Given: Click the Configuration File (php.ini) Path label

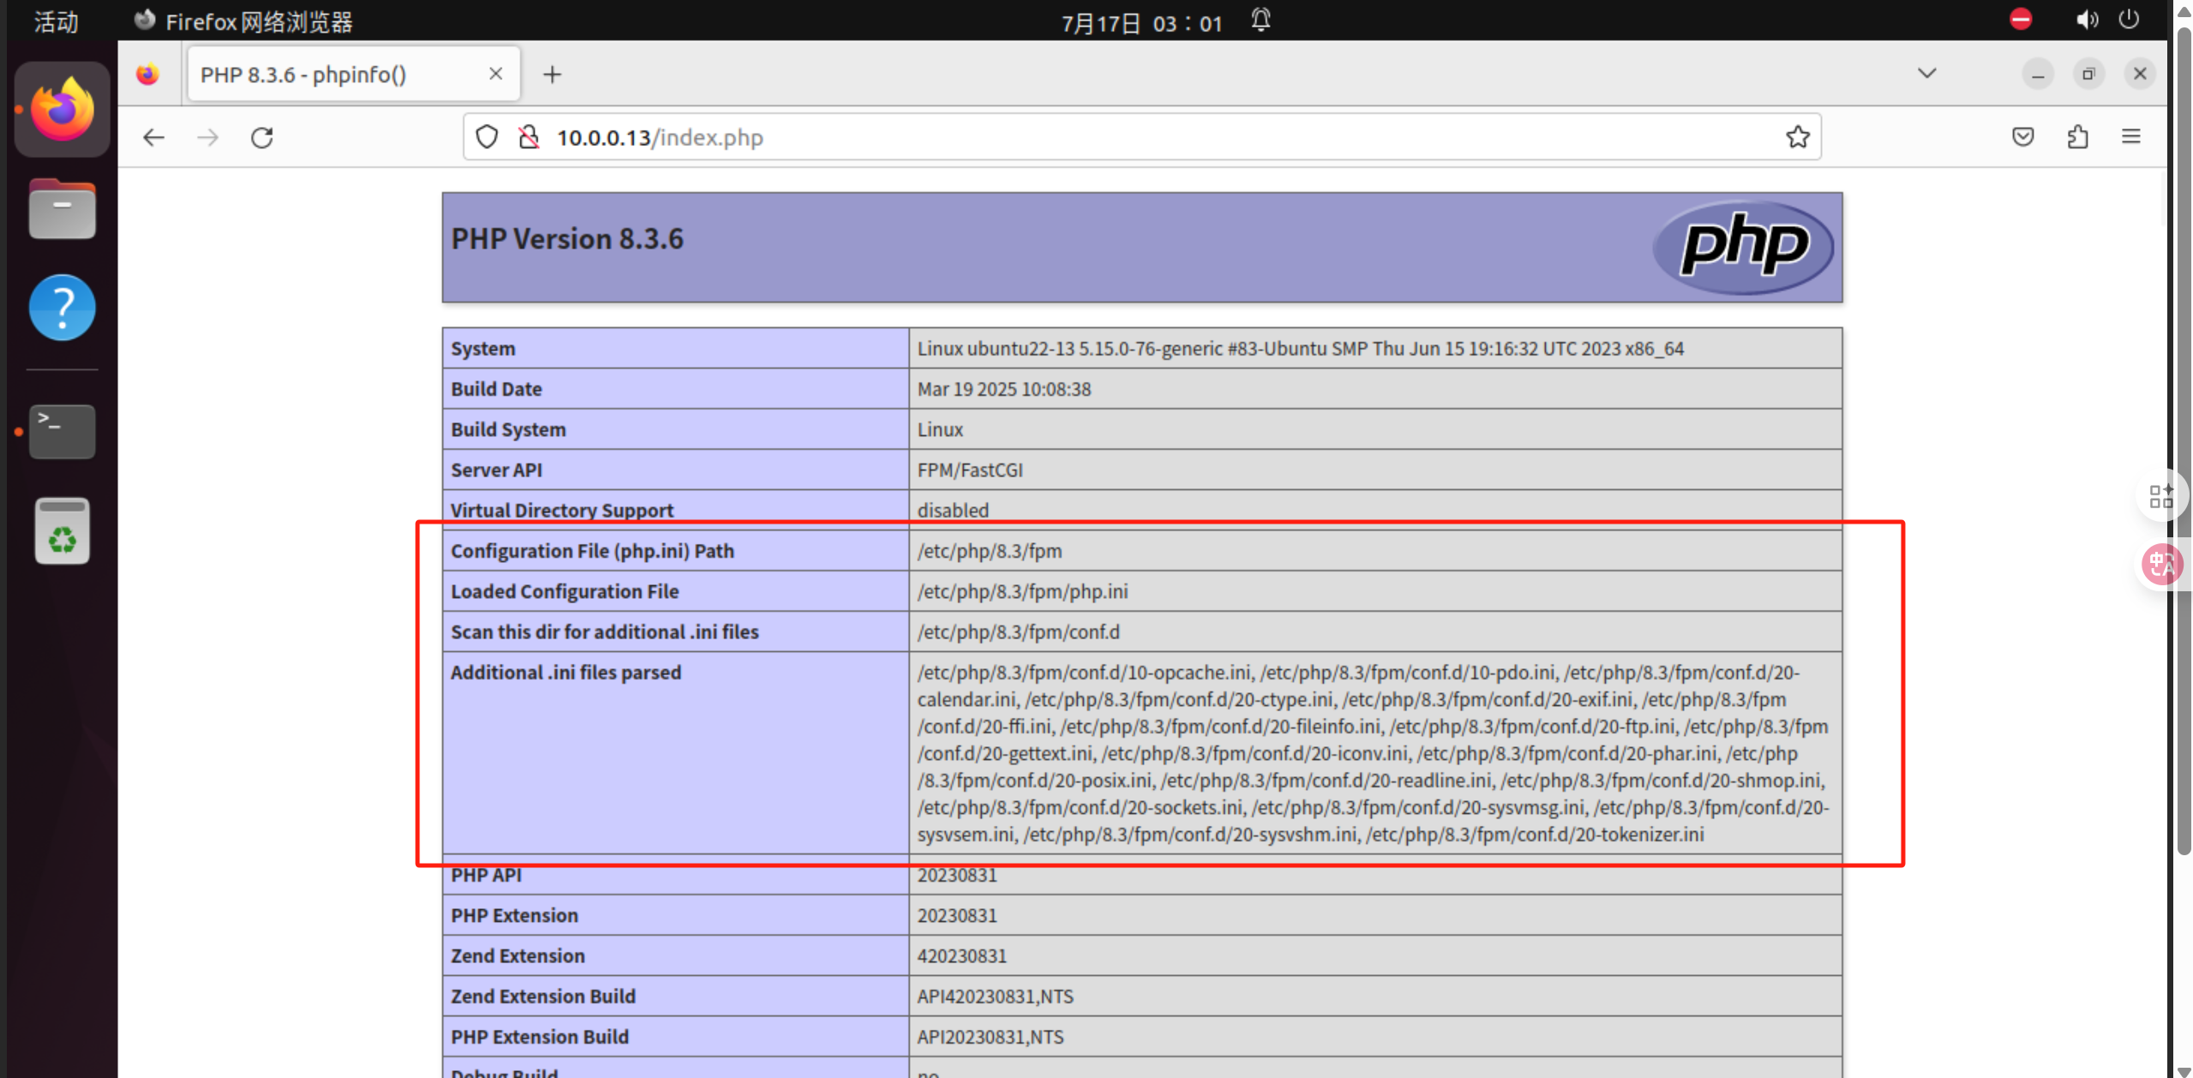Looking at the screenshot, I should (x=592, y=551).
